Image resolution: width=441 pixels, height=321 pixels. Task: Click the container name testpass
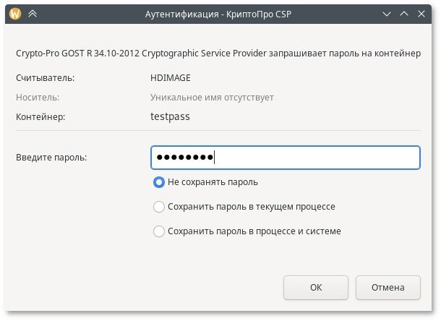pos(170,116)
